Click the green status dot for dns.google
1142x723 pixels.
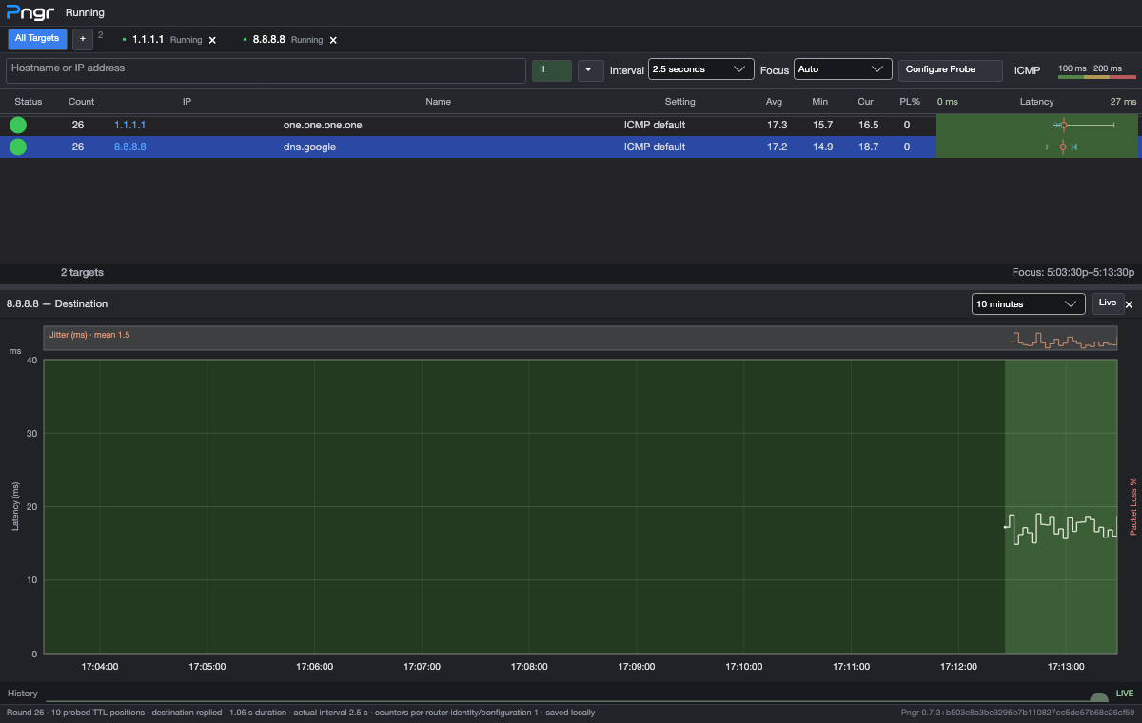(18, 147)
